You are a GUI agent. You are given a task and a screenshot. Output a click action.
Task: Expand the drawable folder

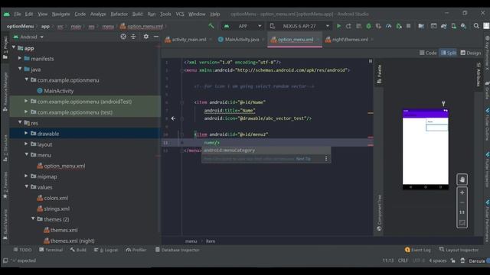point(26,133)
